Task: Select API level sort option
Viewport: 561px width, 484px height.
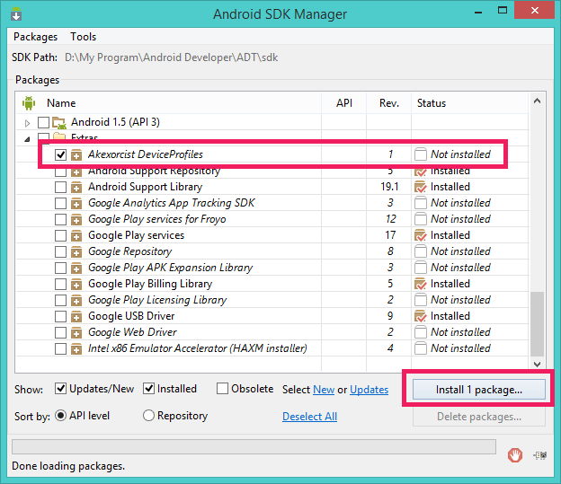Action: (60, 416)
